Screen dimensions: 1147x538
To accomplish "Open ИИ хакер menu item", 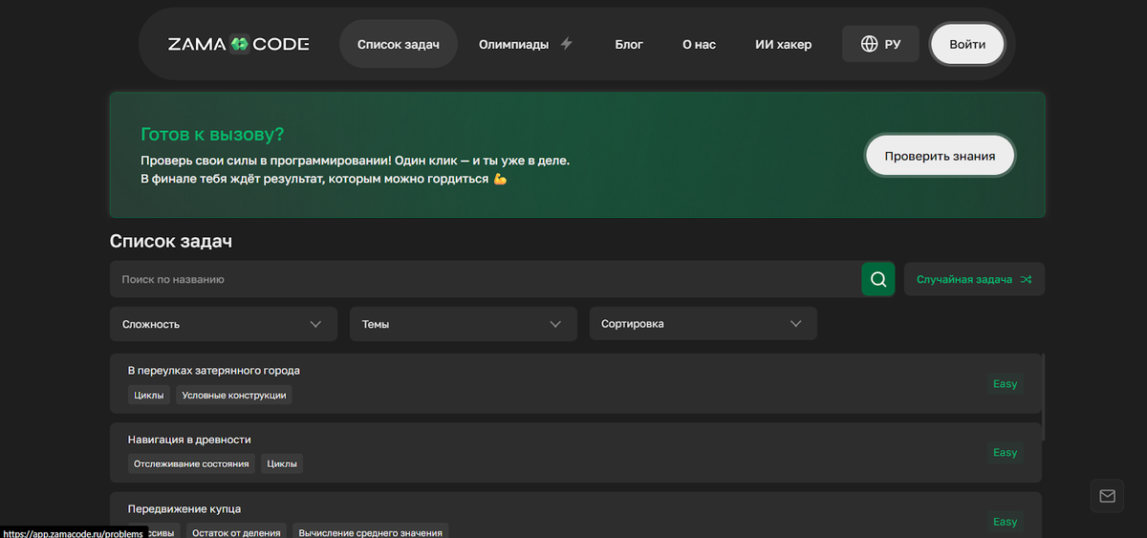I will coord(783,44).
